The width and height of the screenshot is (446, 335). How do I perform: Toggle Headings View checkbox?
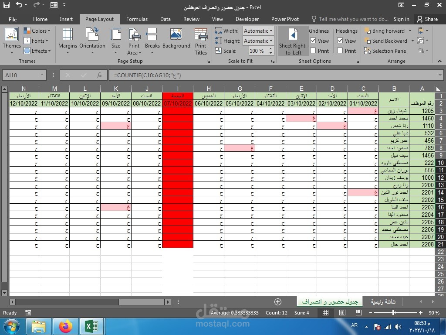click(340, 41)
